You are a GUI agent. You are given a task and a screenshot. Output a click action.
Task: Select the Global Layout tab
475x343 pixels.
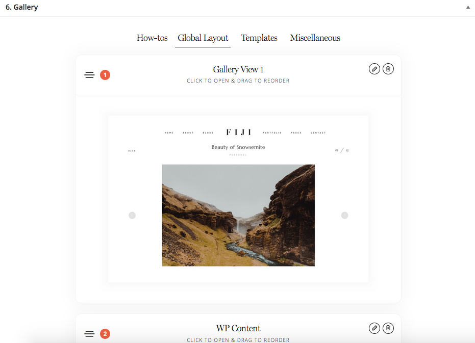(x=203, y=38)
